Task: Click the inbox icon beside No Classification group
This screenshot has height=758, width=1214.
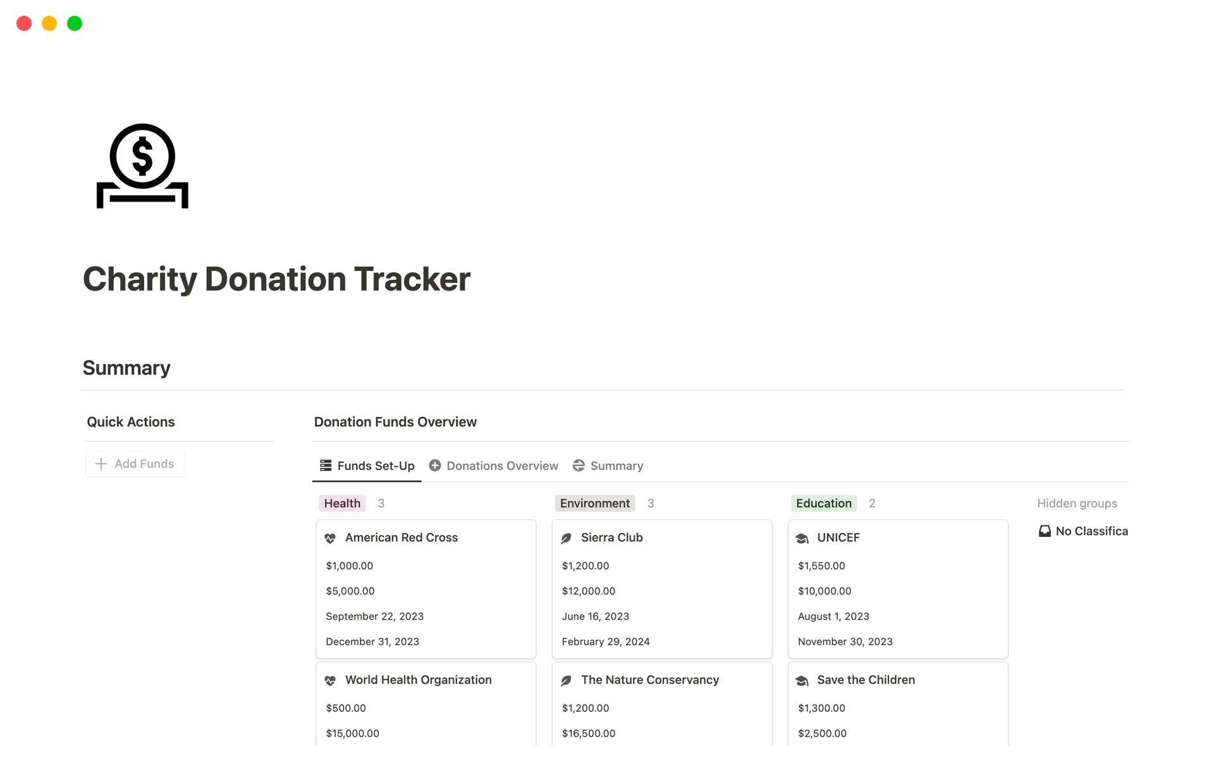Action: (1045, 531)
